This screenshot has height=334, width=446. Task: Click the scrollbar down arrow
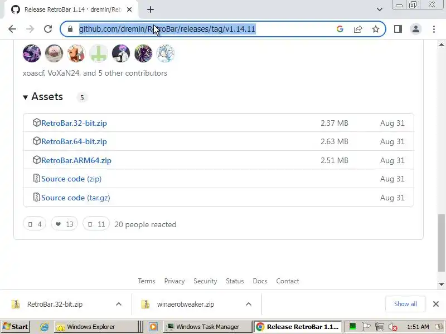coord(442,284)
